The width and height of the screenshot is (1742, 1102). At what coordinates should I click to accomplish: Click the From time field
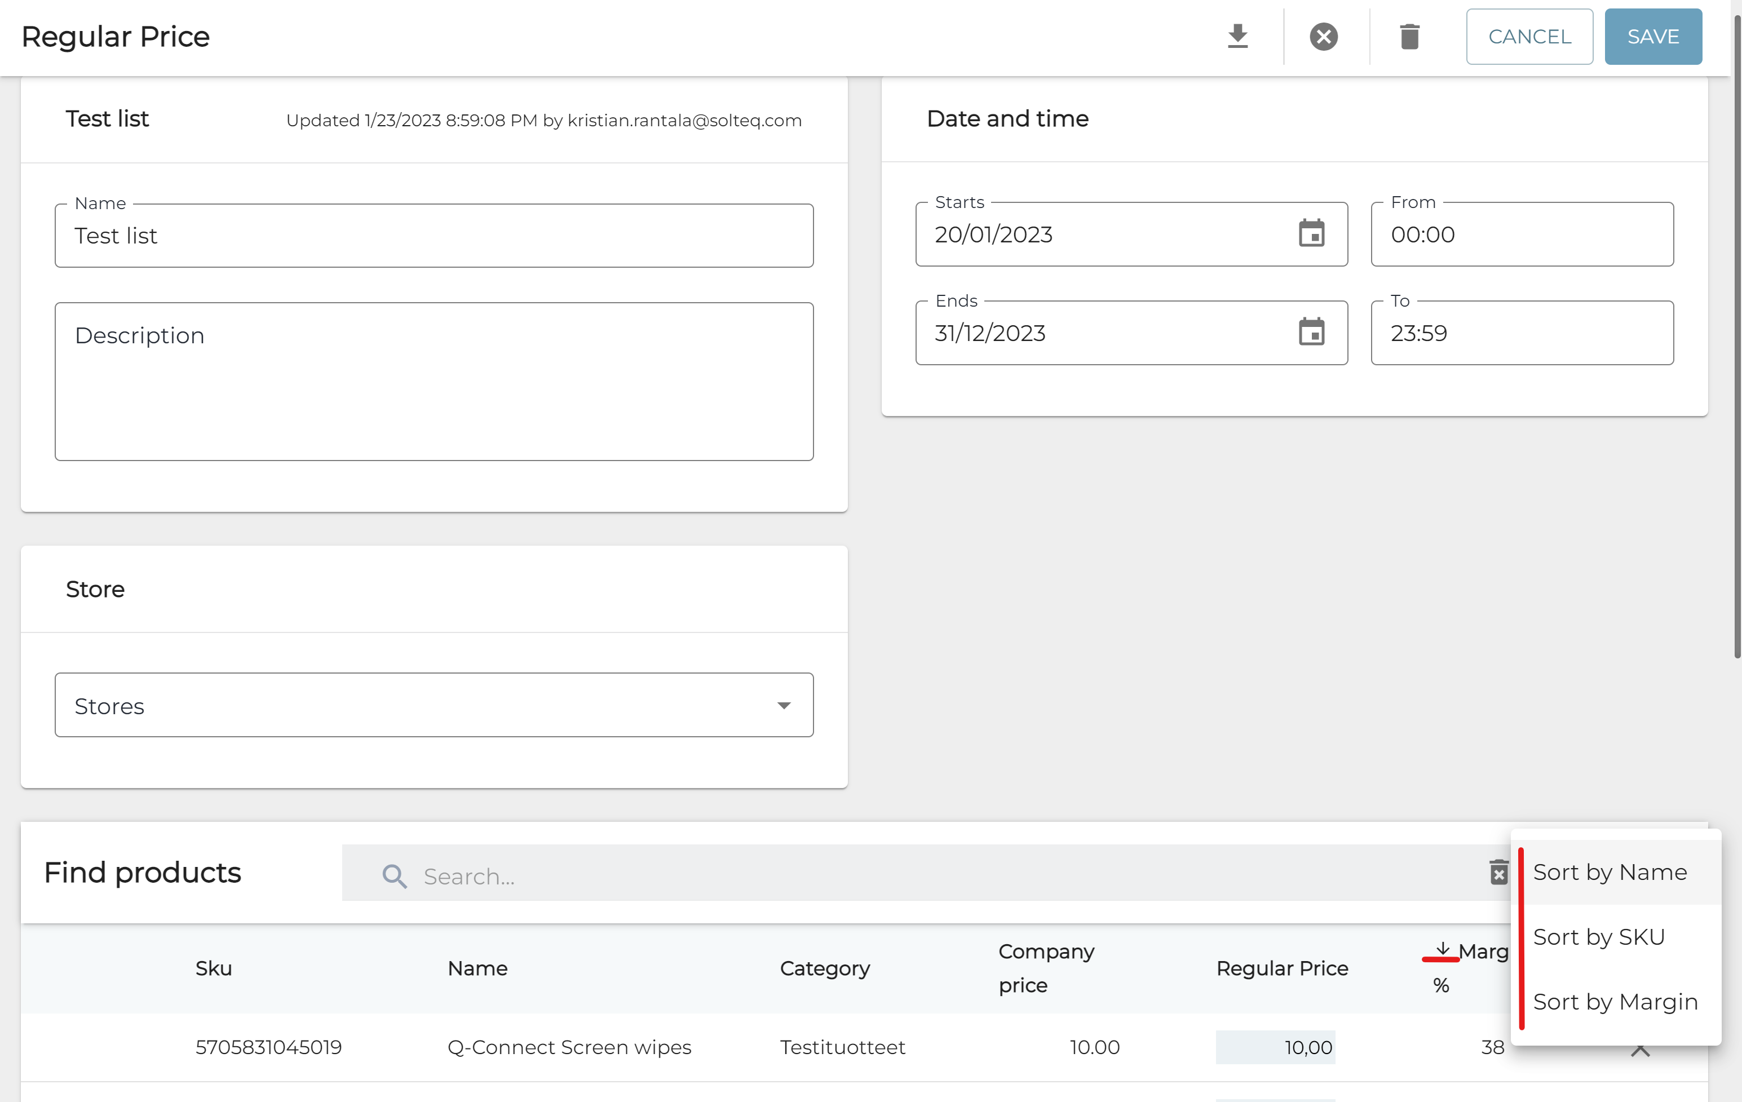(x=1522, y=234)
